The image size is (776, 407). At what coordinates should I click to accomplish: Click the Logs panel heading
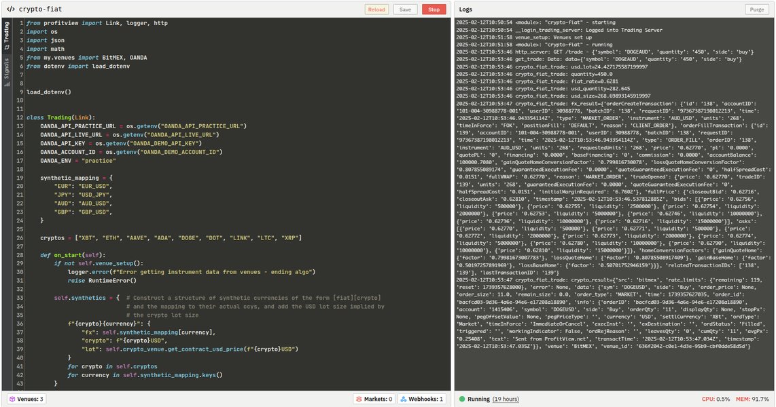pos(465,9)
